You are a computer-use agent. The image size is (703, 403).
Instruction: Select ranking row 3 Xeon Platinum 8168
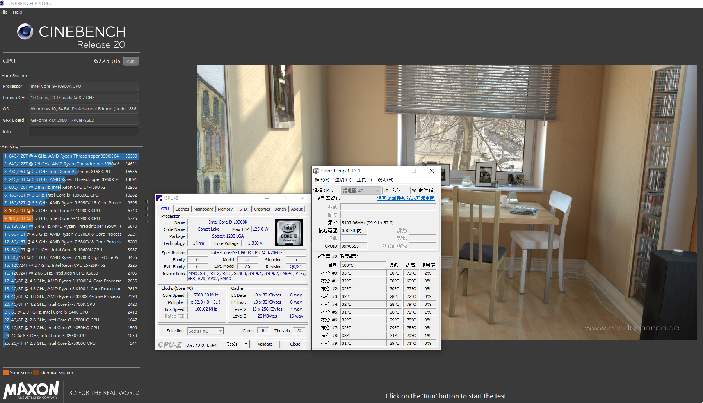[x=71, y=172]
